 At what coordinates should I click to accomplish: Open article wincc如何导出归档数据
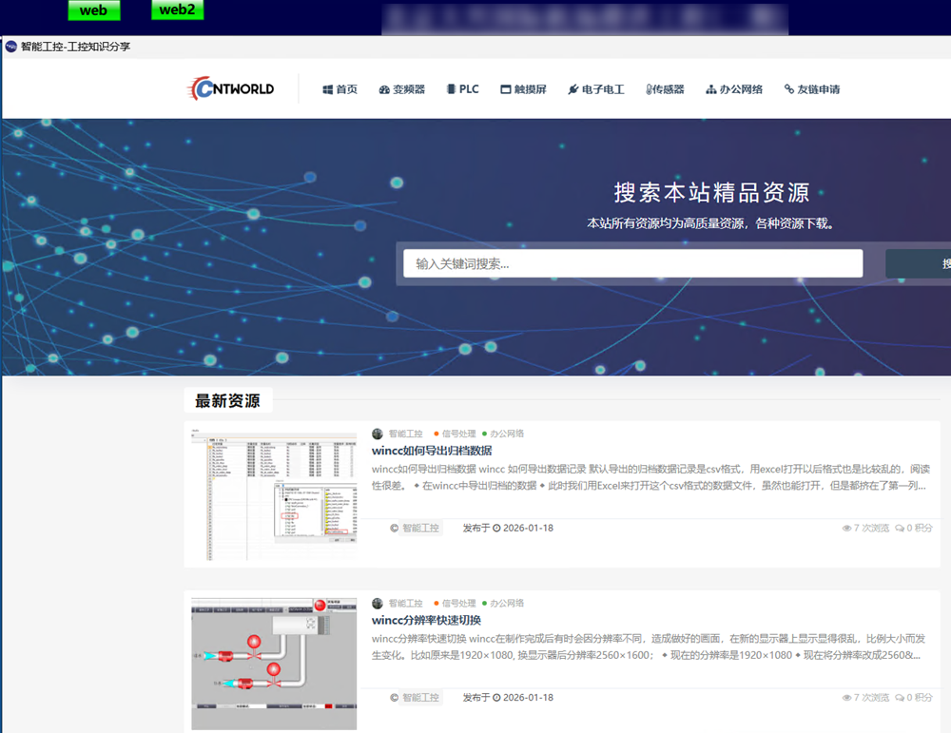point(432,451)
